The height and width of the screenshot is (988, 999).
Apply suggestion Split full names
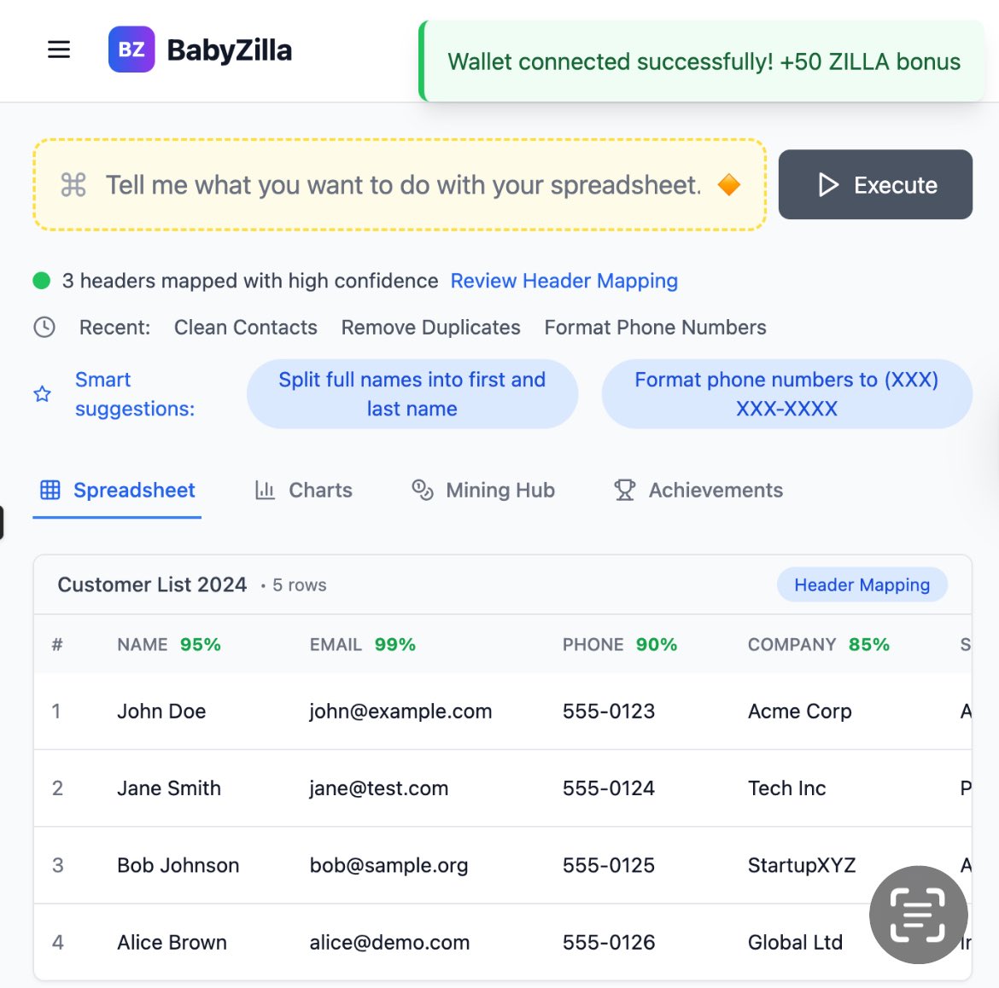(x=412, y=394)
